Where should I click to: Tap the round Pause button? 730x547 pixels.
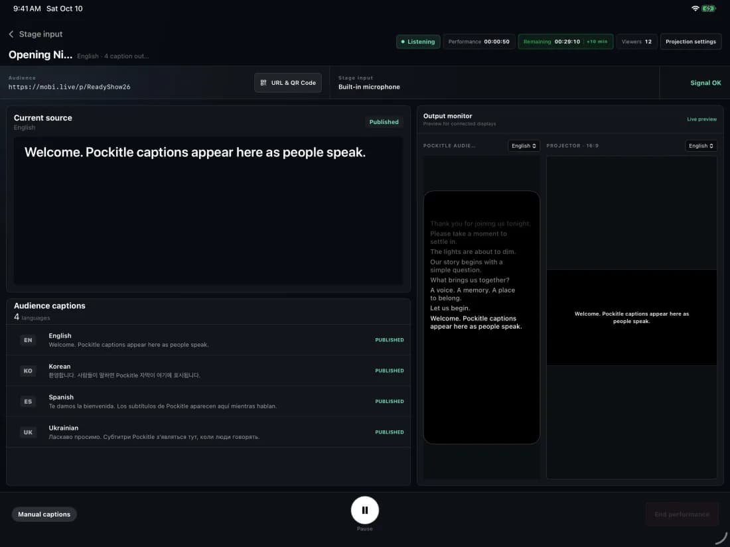[364, 511]
